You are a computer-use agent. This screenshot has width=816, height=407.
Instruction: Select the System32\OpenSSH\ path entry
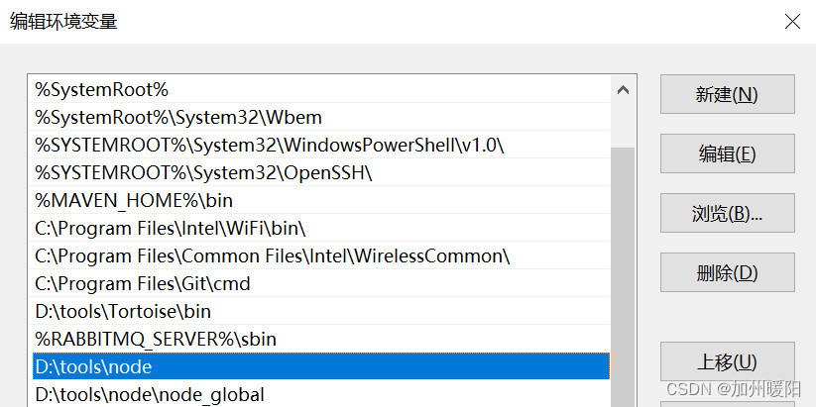[x=321, y=172]
